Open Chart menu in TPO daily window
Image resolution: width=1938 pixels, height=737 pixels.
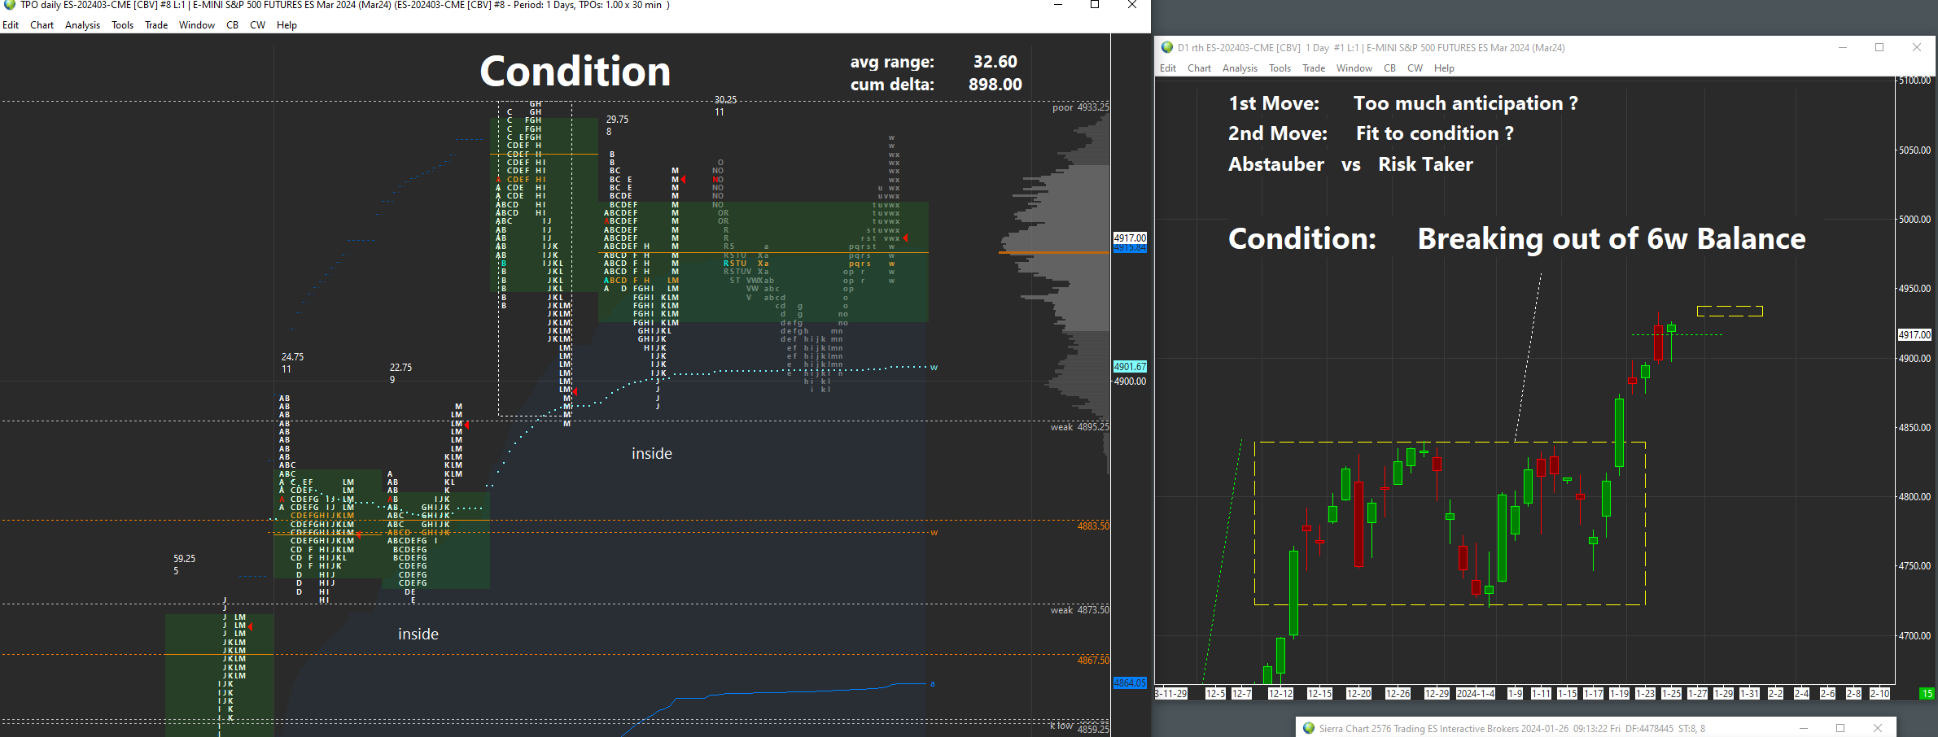(42, 25)
